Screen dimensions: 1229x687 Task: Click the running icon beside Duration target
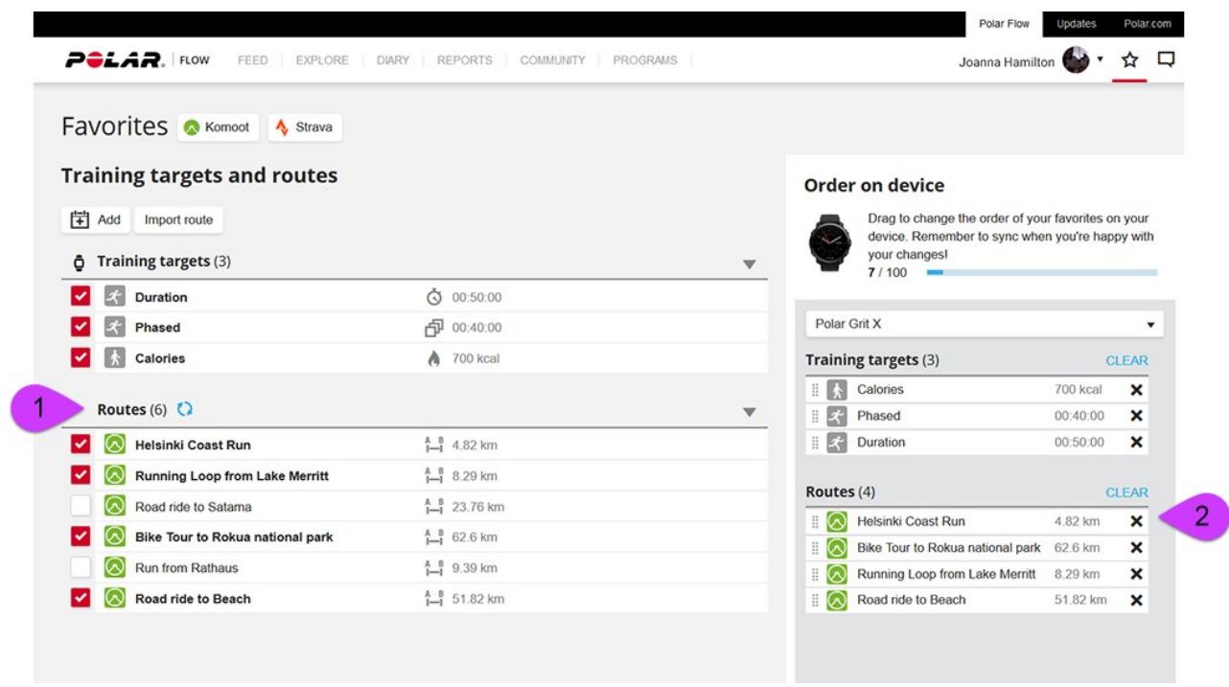(115, 297)
